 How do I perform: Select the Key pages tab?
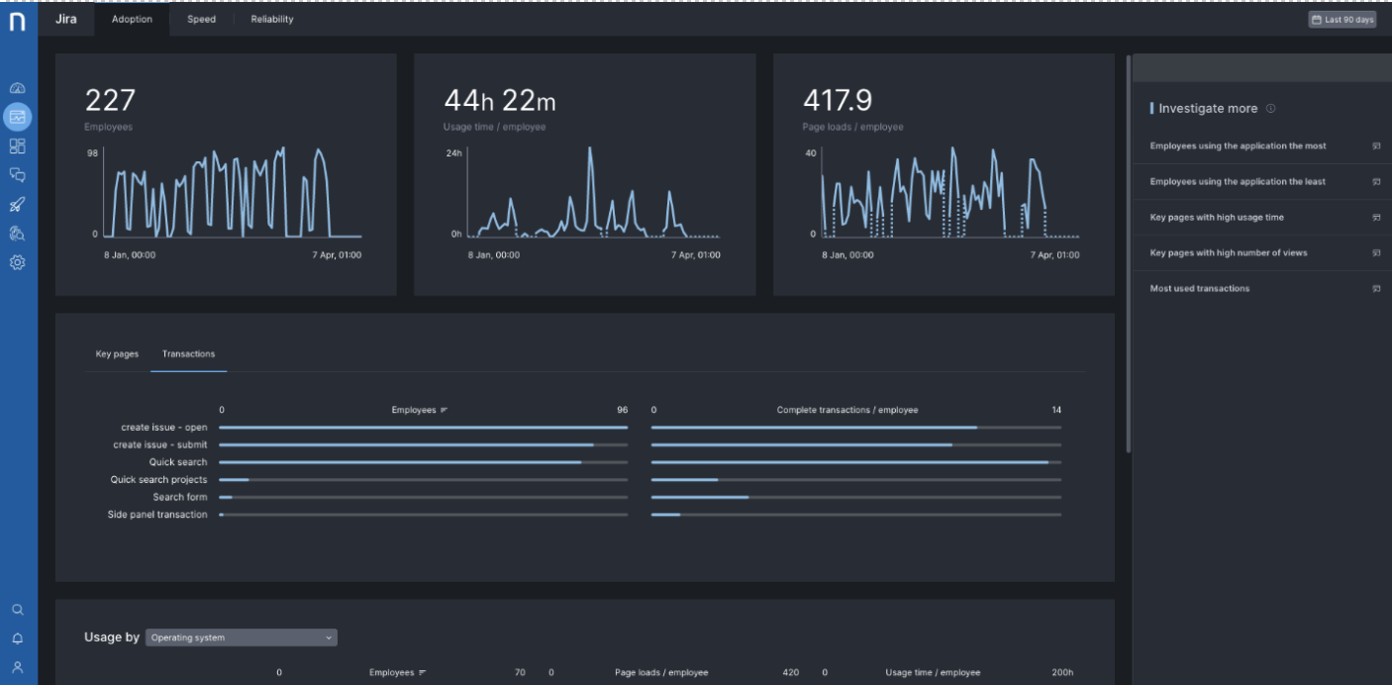click(117, 354)
